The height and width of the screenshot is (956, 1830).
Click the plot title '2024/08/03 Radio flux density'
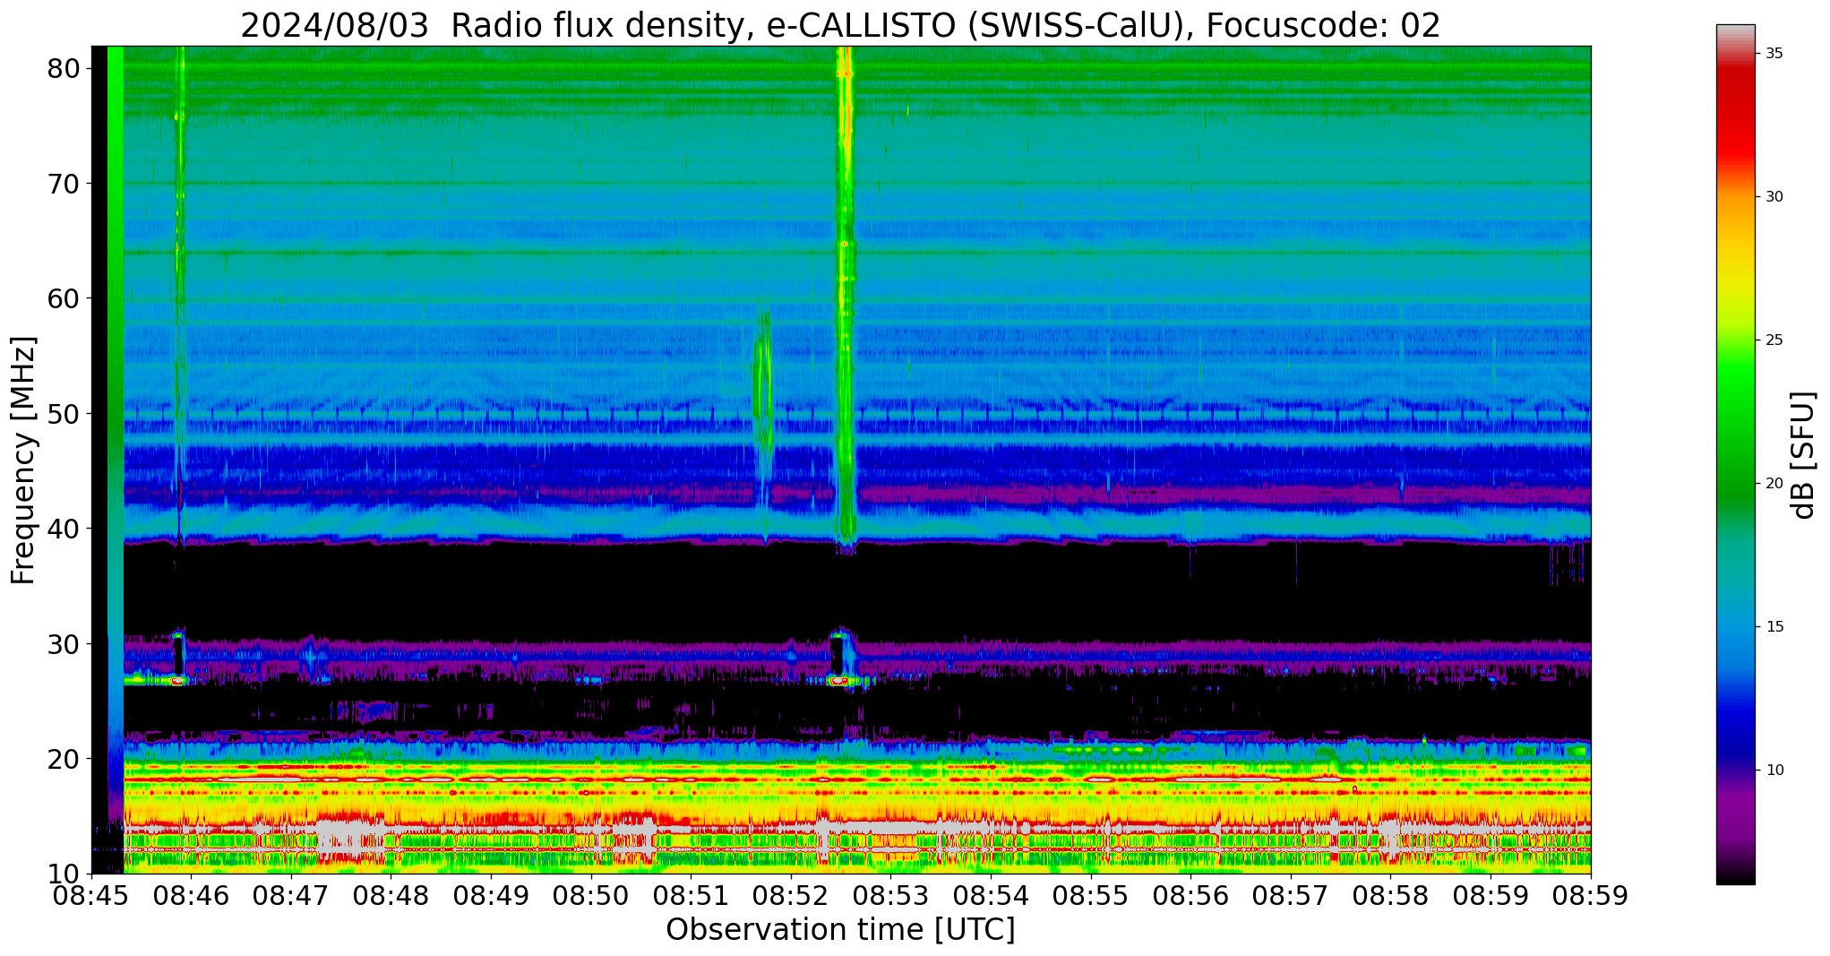click(x=494, y=25)
